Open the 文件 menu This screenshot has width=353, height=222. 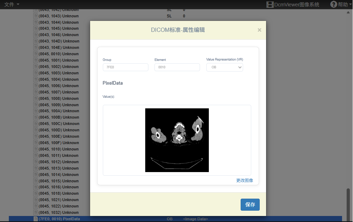[12, 4]
